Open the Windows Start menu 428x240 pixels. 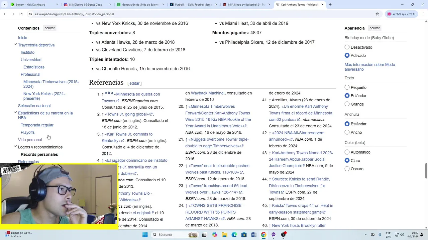click(x=145, y=235)
